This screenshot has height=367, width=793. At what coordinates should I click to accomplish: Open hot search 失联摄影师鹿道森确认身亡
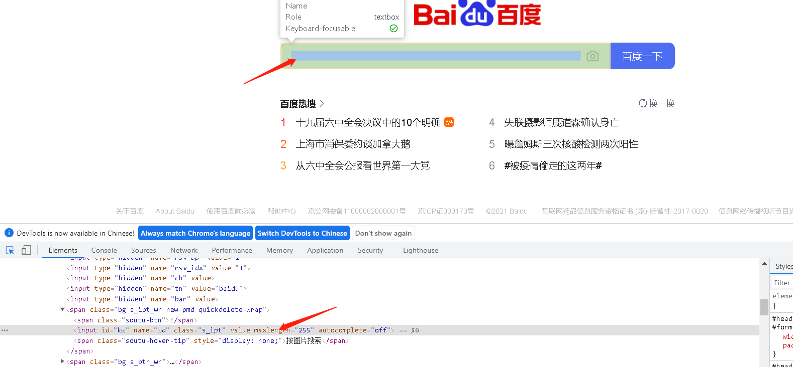[562, 122]
